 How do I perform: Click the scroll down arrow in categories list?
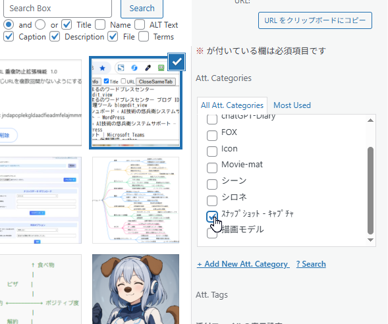point(370,240)
